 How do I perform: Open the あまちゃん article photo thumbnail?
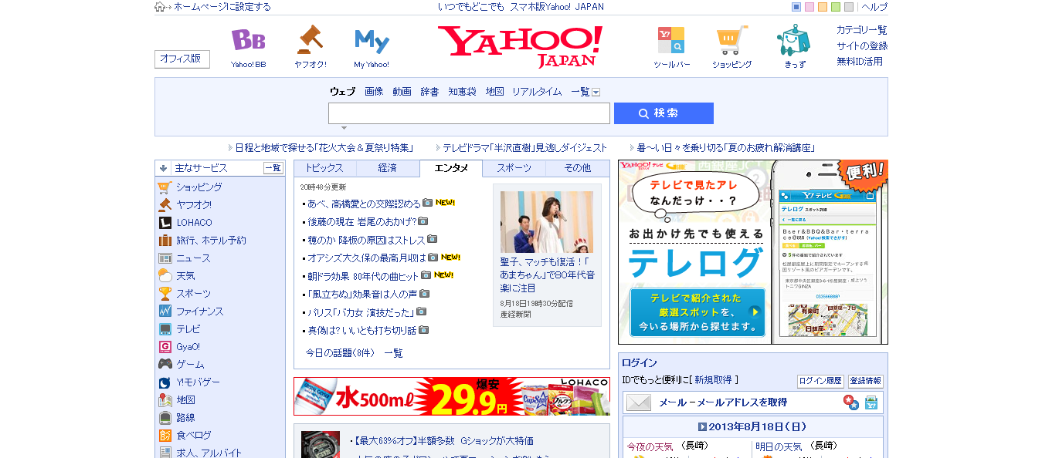[x=547, y=222]
